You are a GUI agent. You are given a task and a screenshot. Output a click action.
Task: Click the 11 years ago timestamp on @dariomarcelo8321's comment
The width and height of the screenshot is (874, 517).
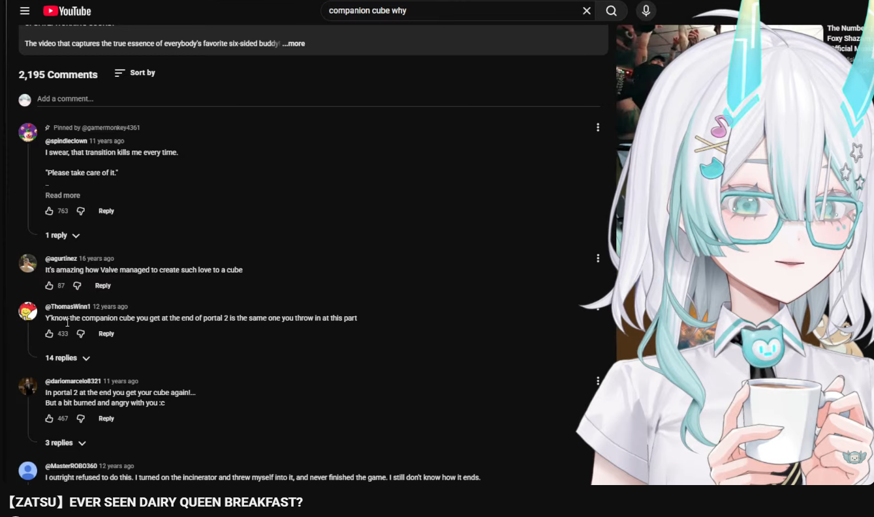point(121,381)
